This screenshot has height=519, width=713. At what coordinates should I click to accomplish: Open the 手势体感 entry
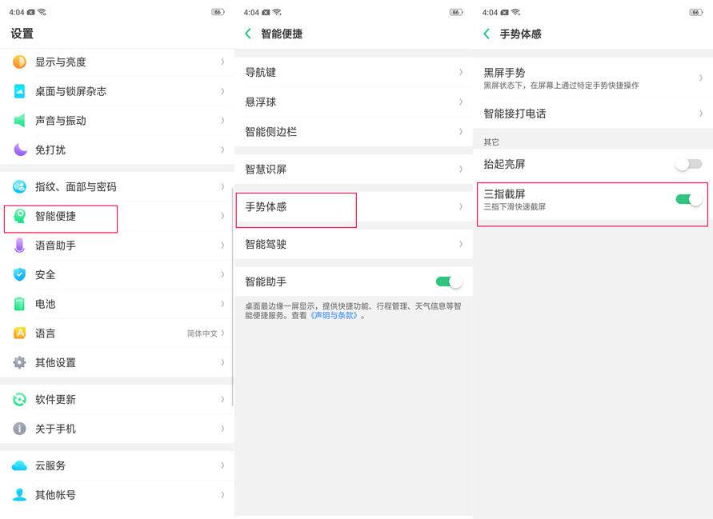(354, 207)
